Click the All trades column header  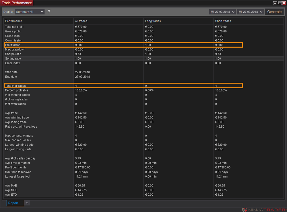click(81, 21)
